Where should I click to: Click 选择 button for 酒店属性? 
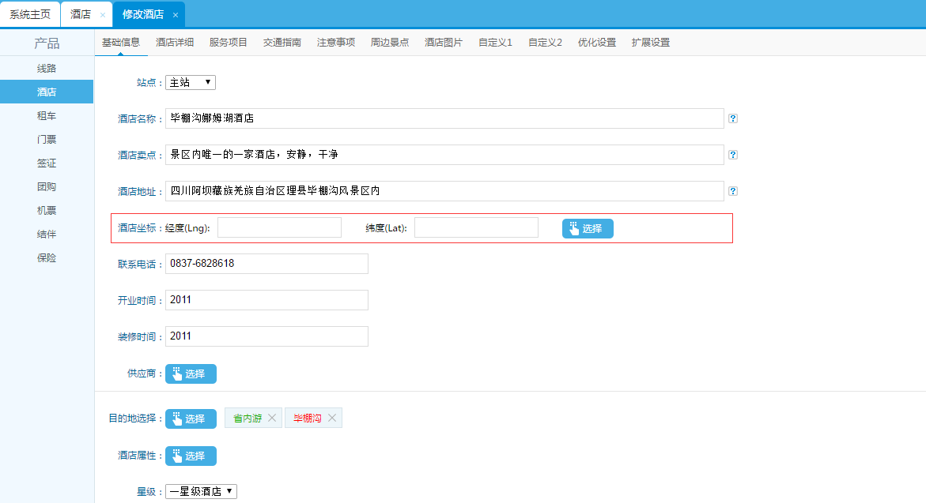(191, 456)
